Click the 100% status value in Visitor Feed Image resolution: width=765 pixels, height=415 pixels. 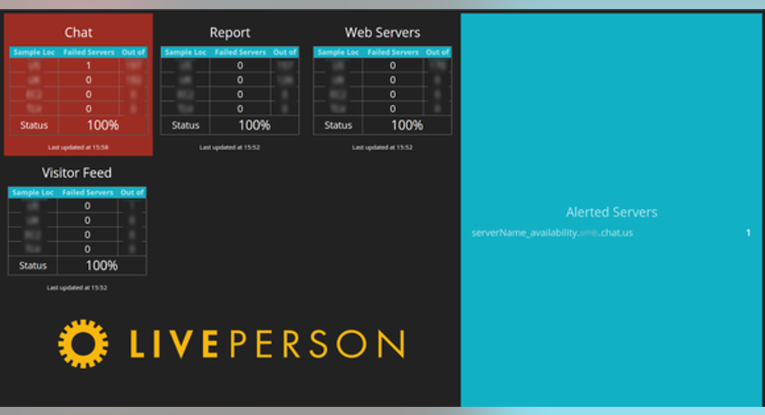pos(102,266)
